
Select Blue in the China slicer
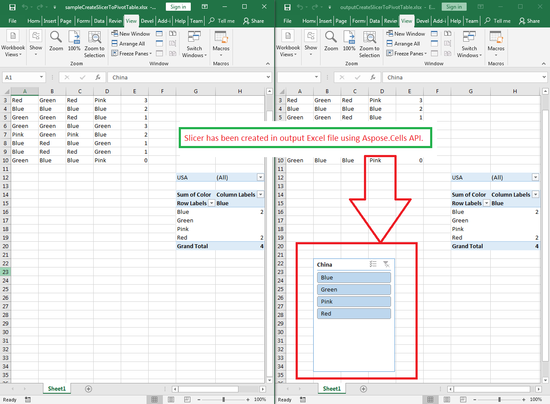pos(354,277)
